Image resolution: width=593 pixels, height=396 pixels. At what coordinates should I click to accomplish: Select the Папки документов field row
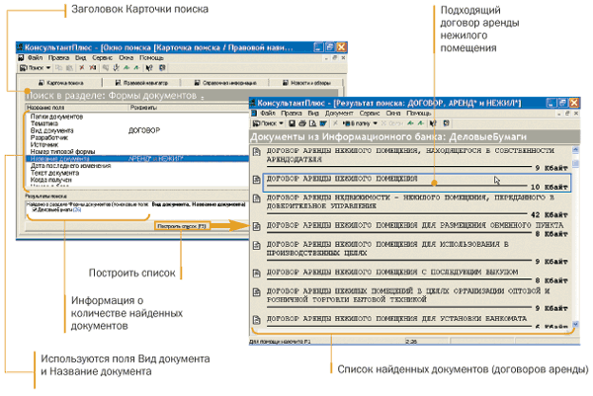137,117
